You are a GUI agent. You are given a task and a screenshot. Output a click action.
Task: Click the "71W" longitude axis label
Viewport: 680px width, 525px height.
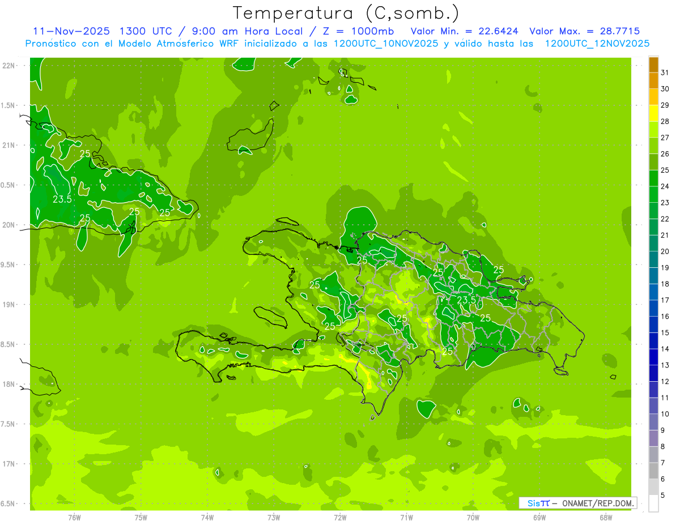(406, 517)
